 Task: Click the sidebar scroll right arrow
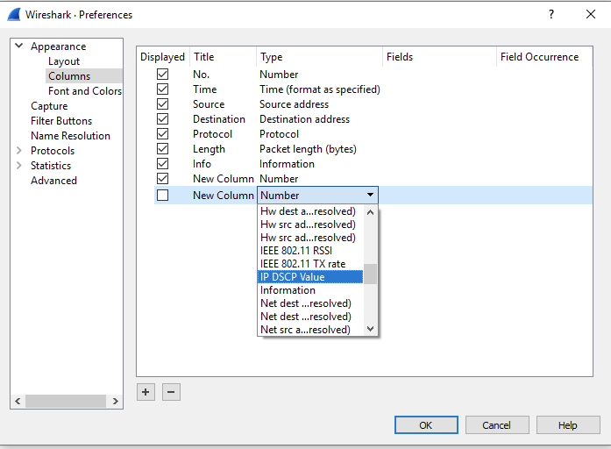[x=116, y=401]
